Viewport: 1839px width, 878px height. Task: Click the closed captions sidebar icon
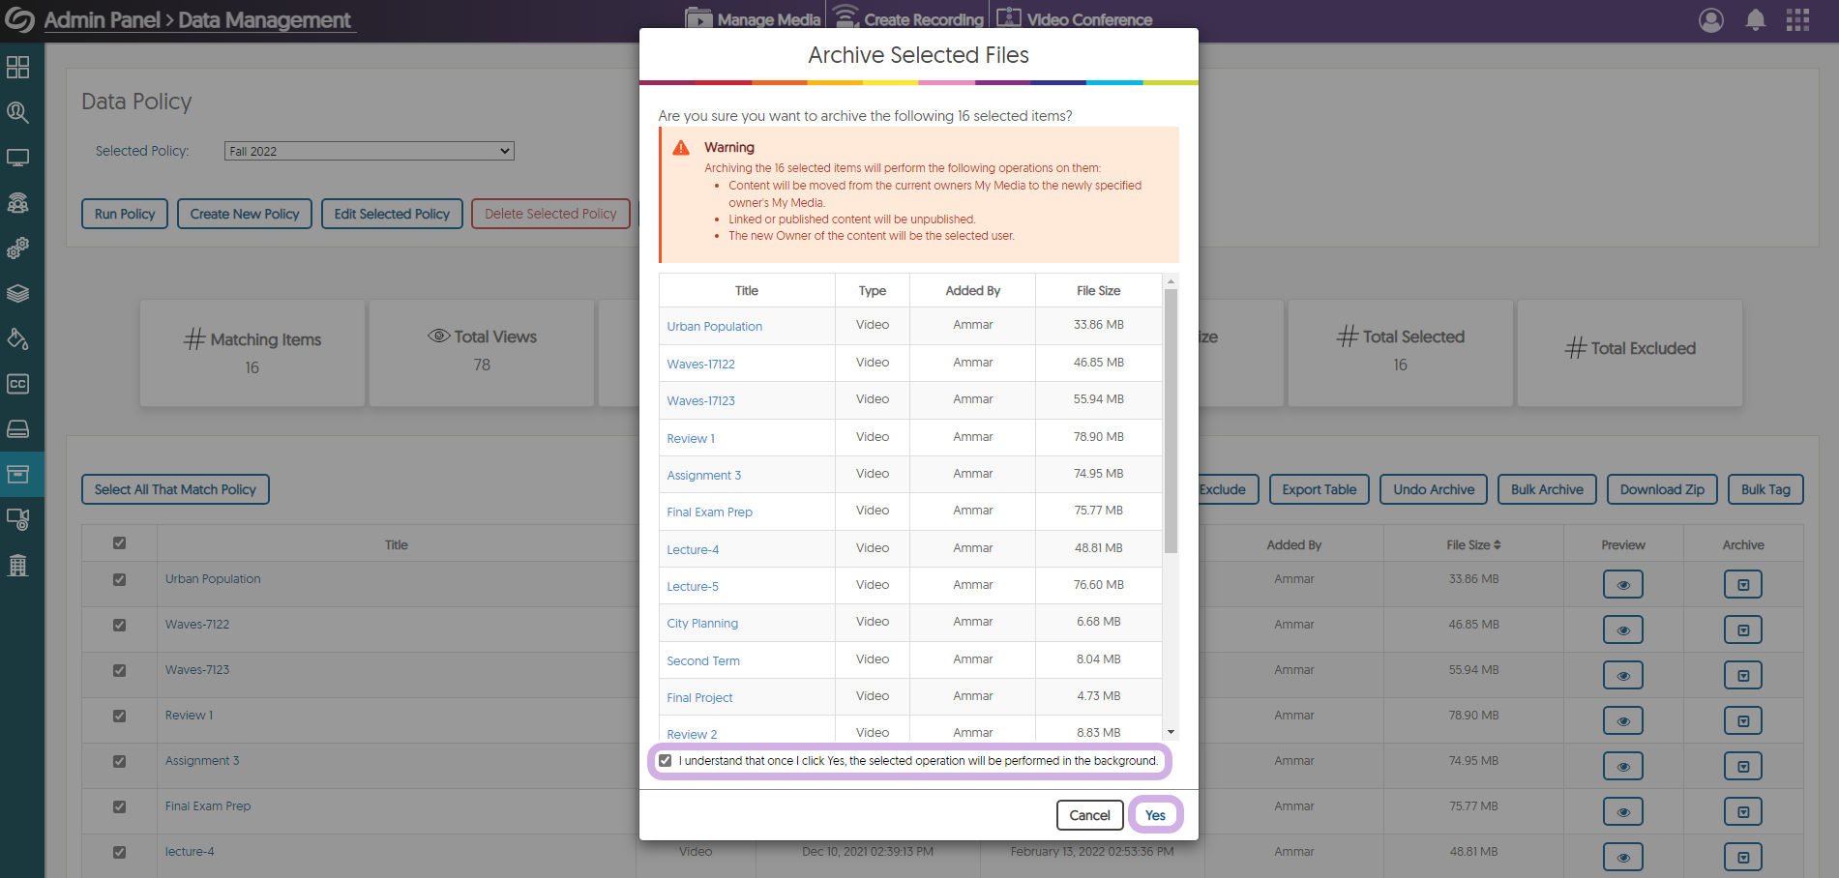coord(18,384)
